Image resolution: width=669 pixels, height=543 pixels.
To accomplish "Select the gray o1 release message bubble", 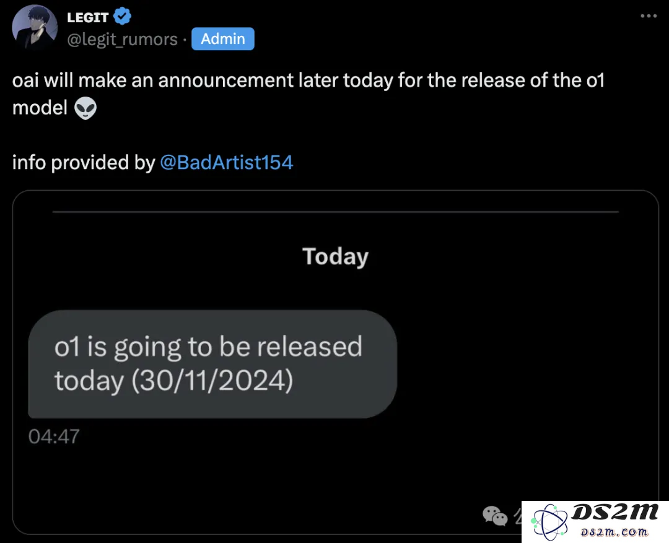I will [212, 364].
